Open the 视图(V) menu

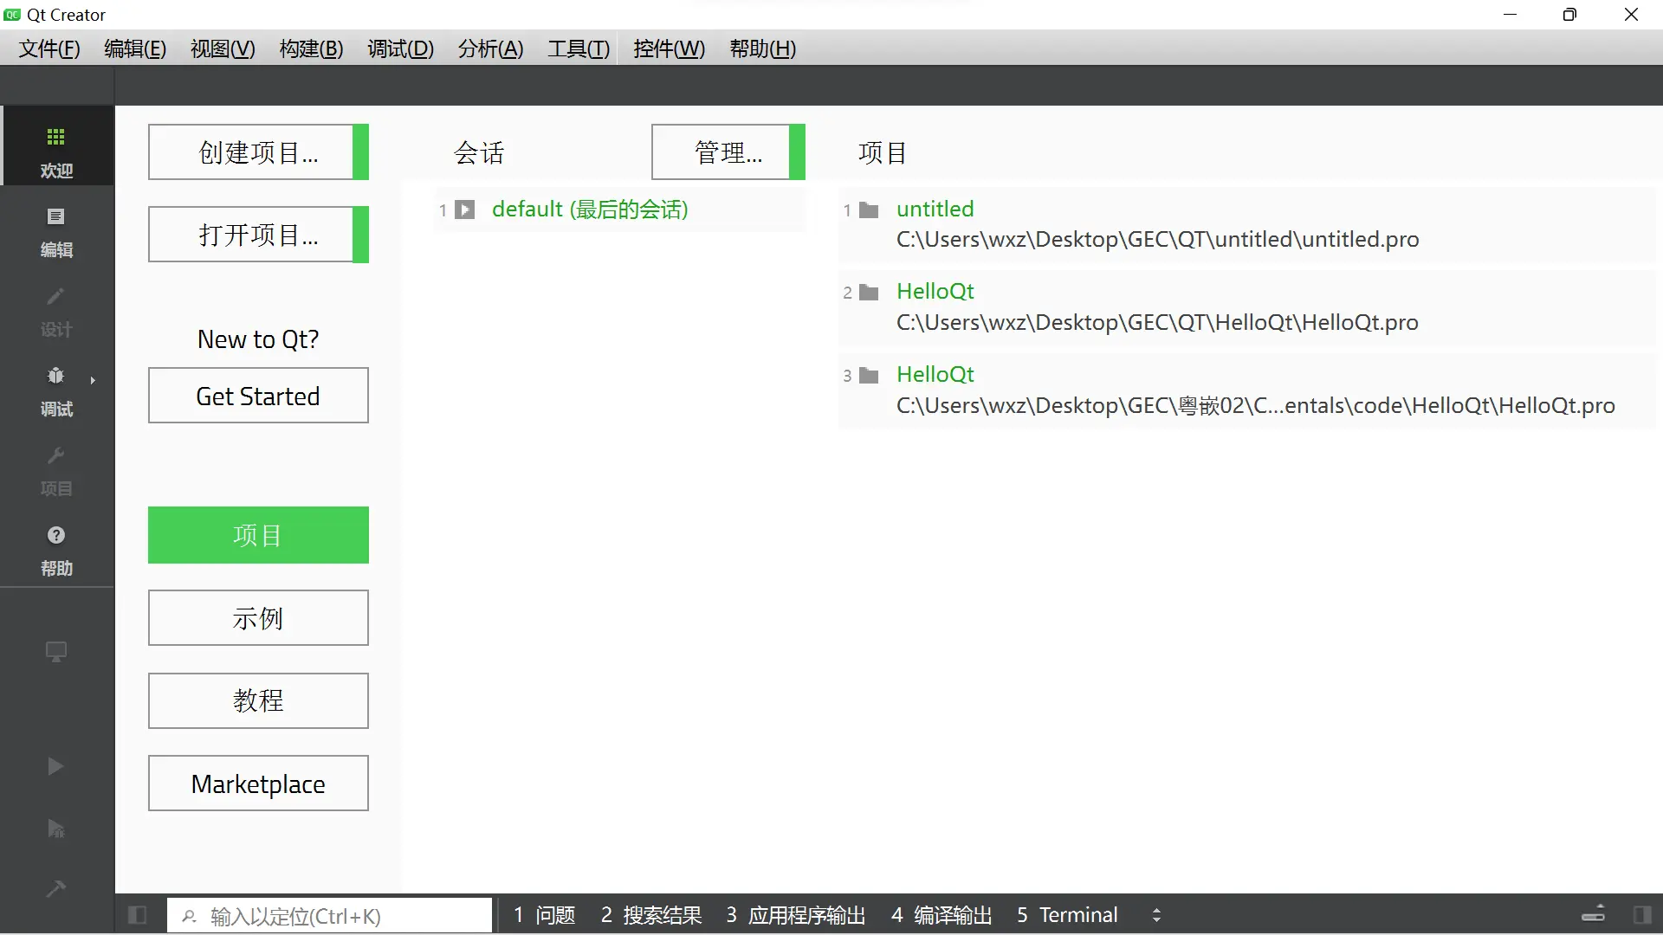coord(223,48)
